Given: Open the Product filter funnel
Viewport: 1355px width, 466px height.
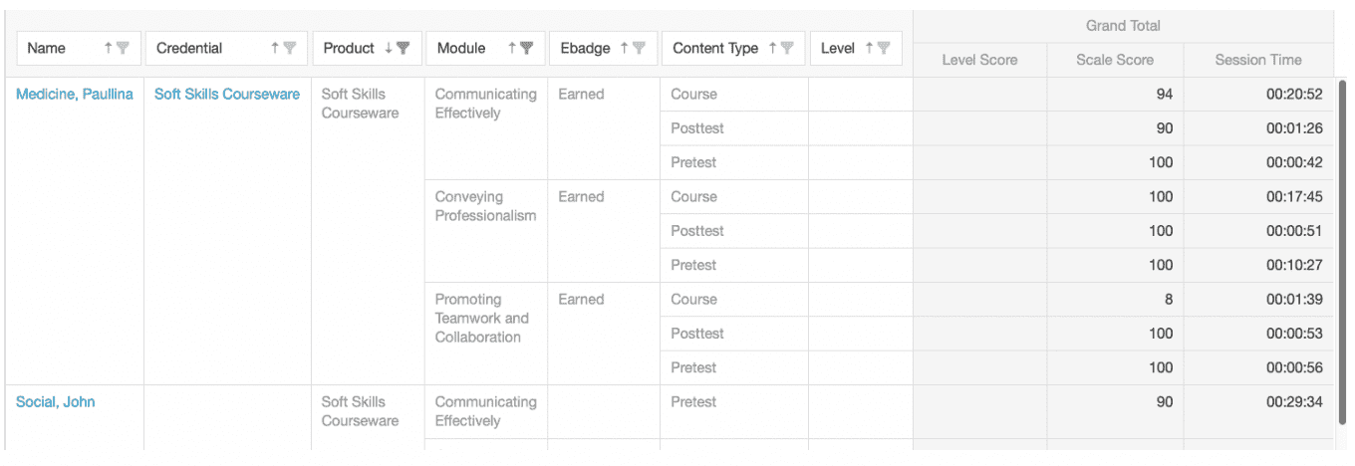Looking at the screenshot, I should coord(404,48).
